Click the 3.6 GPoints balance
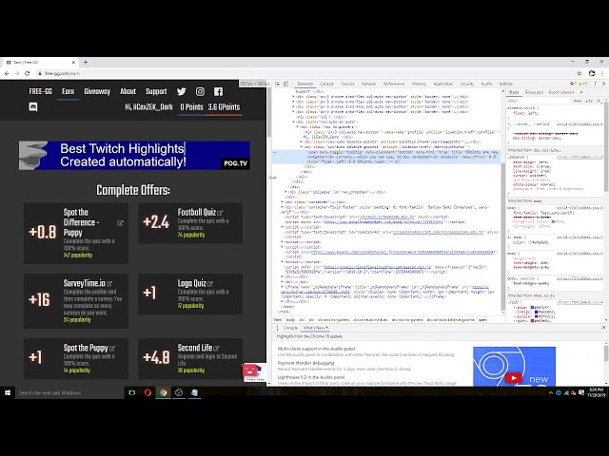Screen dimensions: 609x456 click(224, 107)
